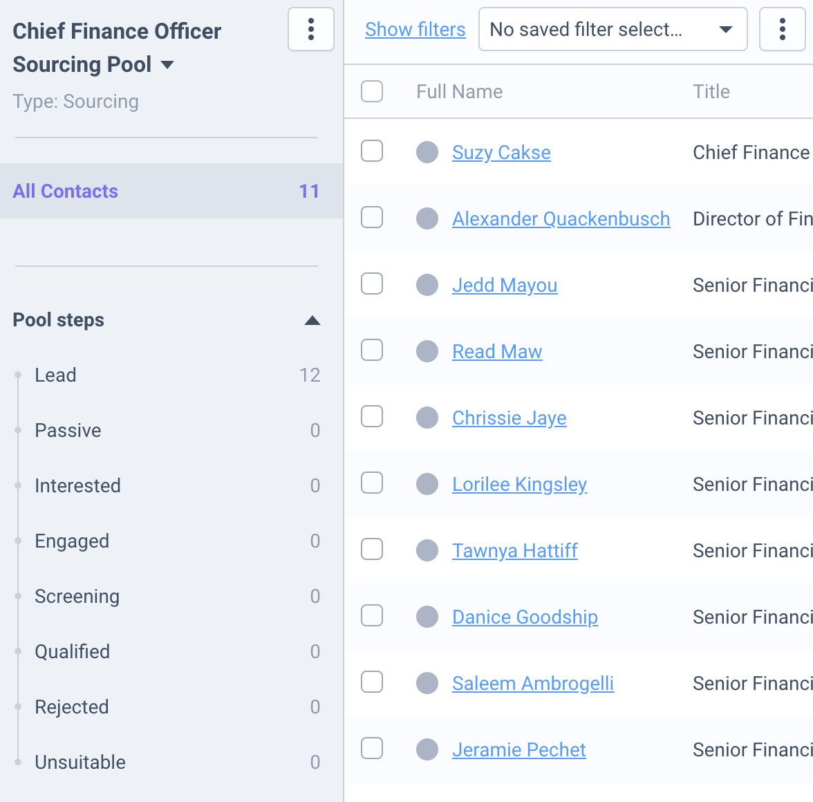Select All Contacts in the sidebar
The image size is (813, 802).
[x=171, y=191]
